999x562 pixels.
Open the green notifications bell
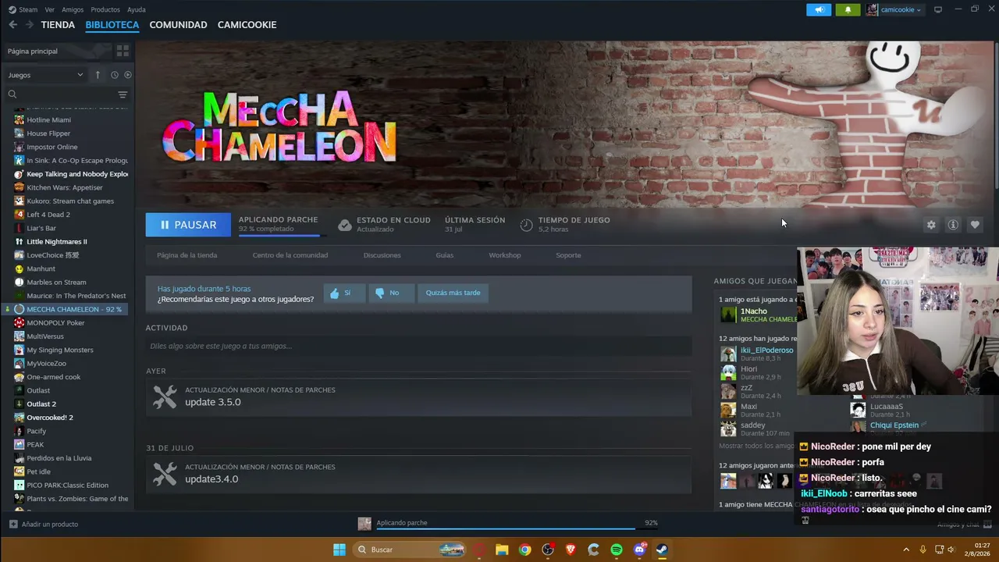[848, 9]
